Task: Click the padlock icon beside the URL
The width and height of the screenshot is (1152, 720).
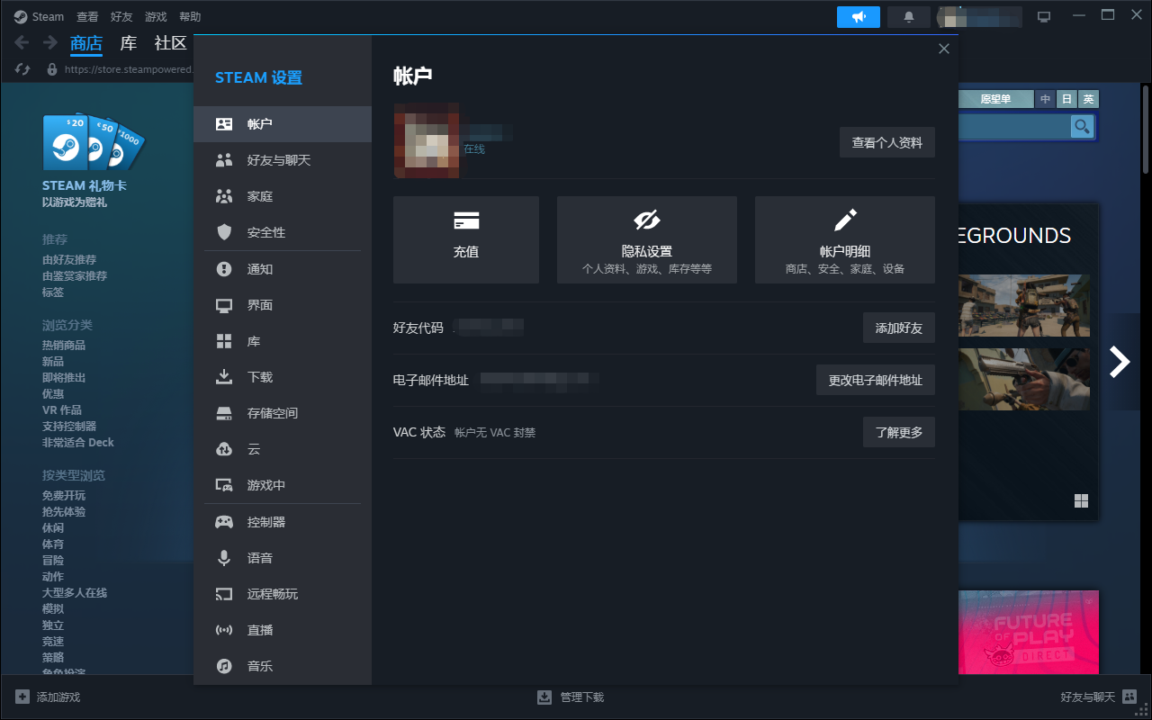Action: [x=52, y=68]
